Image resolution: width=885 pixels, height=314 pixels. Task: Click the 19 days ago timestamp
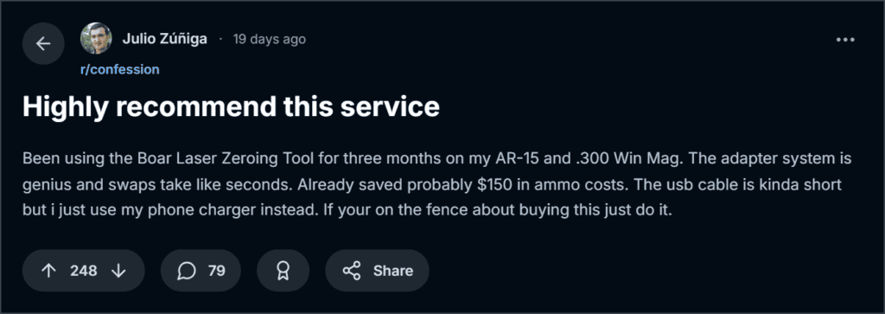(270, 40)
